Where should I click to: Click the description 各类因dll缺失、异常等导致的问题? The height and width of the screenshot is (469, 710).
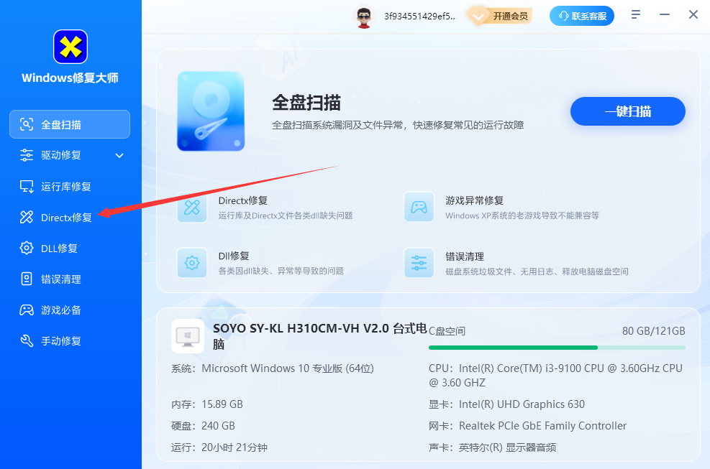click(281, 271)
